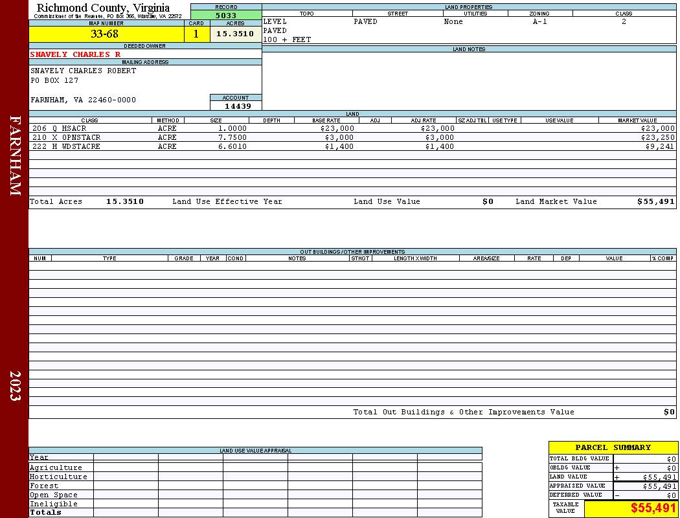Click the land properties class value 2
The image size is (680, 518).
[x=624, y=21]
